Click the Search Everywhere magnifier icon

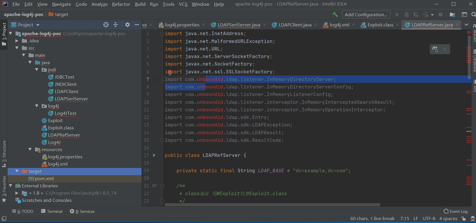click(473, 14)
